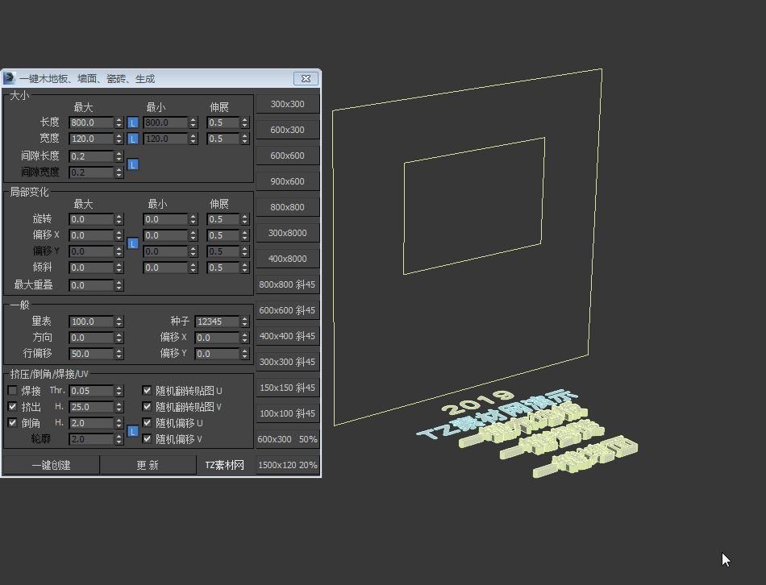This screenshot has height=585, width=766.
Task: Toggle 随机偏移 U checkbox
Action: pos(147,422)
